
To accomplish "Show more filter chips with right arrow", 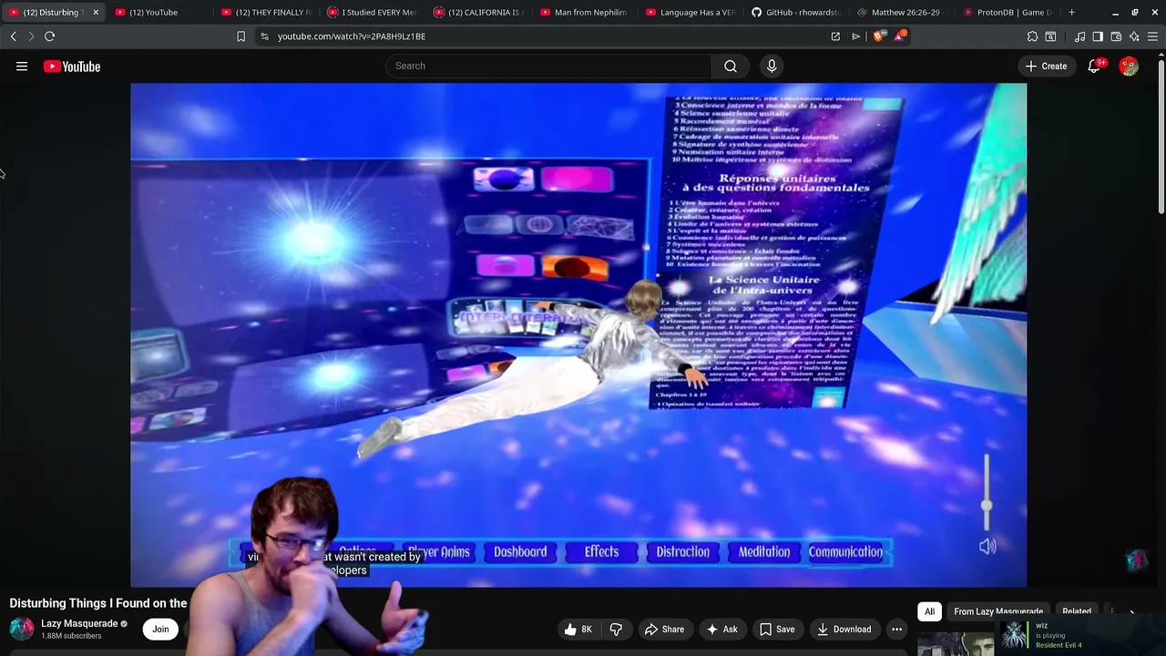I will tap(1132, 612).
